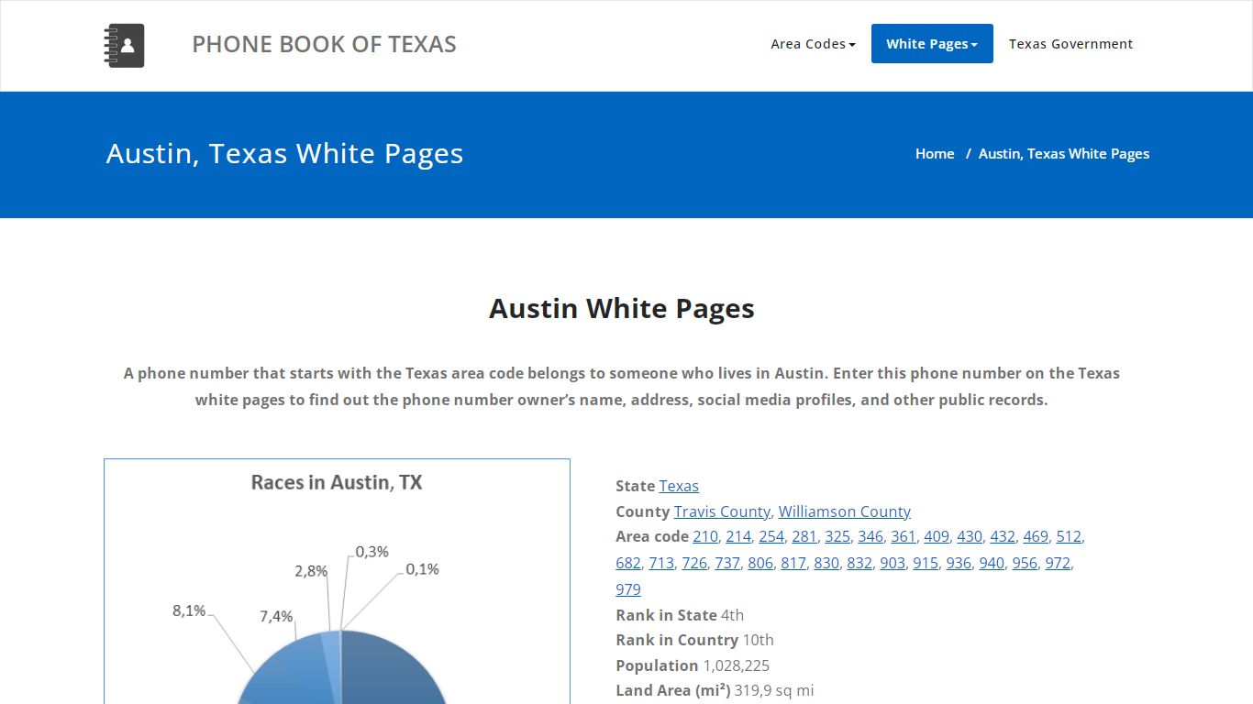The width and height of the screenshot is (1253, 704).
Task: Open the Williamson County link
Action: point(845,511)
